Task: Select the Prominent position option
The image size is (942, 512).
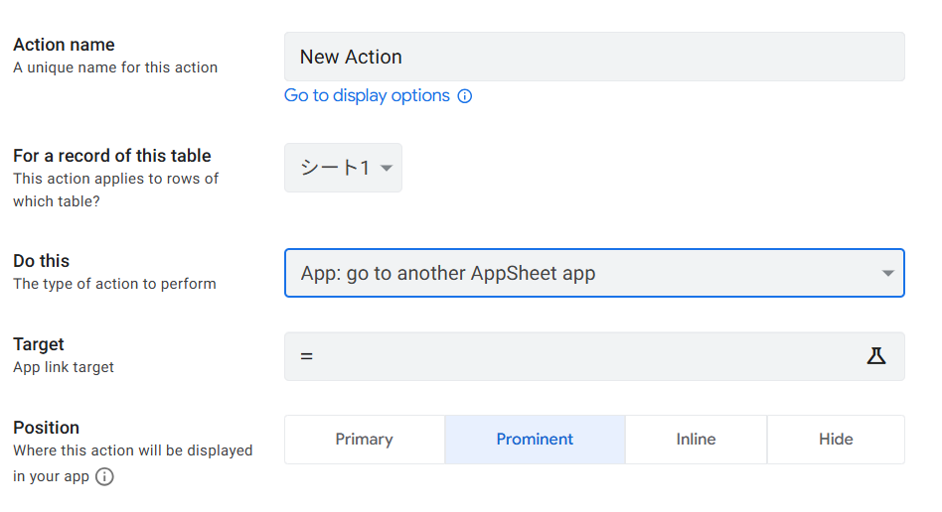Action: click(x=535, y=440)
